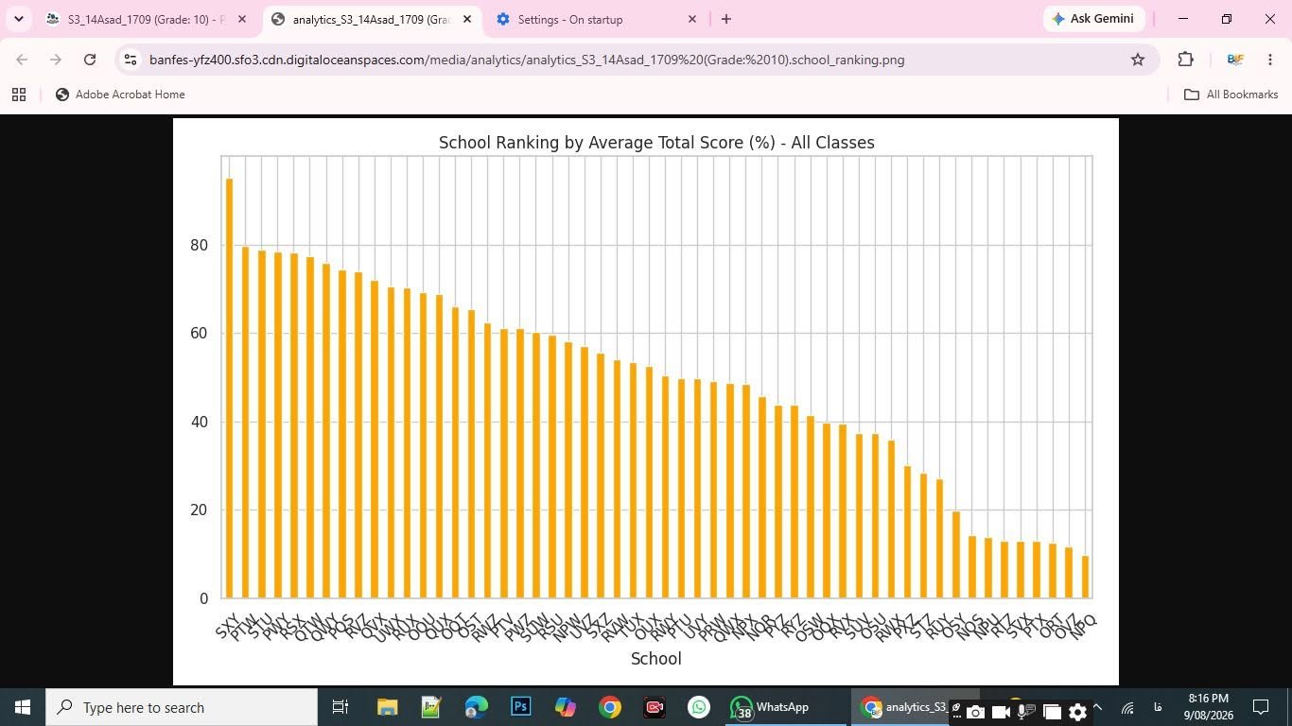1292x726 pixels.
Task: Reload the page with the refresh icon
Action: point(90,60)
